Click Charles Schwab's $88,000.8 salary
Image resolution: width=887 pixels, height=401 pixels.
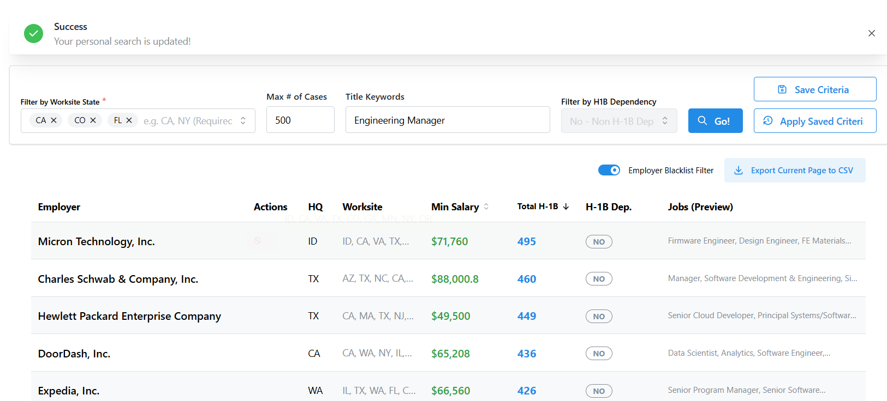point(455,279)
